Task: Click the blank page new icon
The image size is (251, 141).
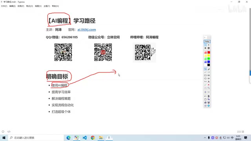Action: click(206, 99)
